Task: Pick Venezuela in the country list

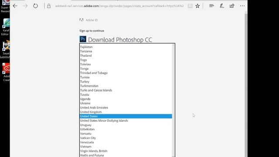Action: click(x=126, y=142)
